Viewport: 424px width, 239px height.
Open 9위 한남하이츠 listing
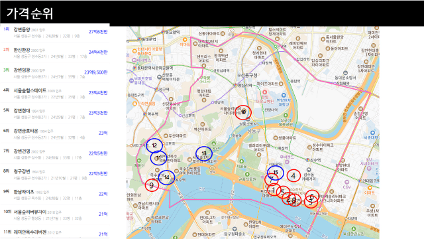tap(55, 194)
